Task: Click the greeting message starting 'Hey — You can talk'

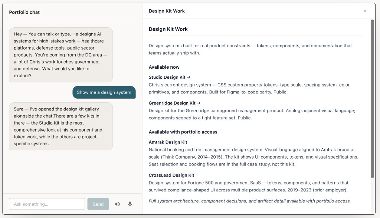Action: tap(61, 55)
